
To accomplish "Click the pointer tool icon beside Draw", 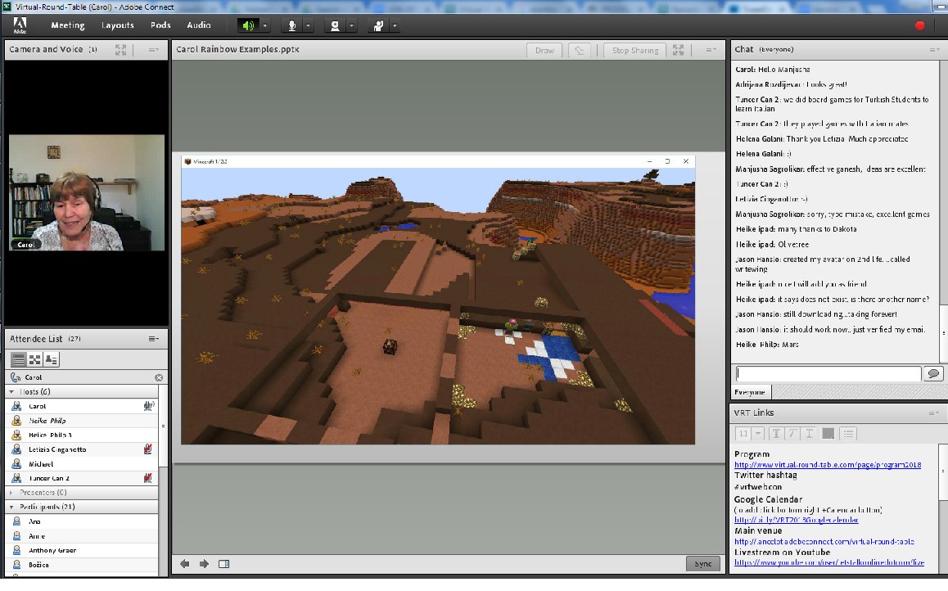I will (580, 50).
